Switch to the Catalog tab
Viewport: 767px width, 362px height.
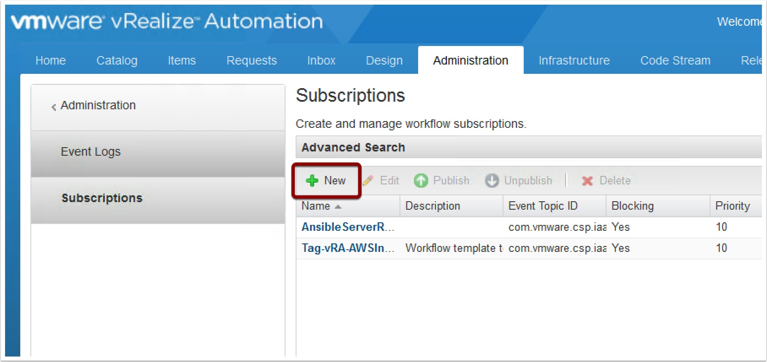117,60
